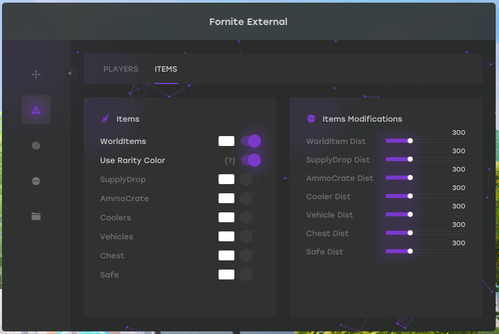This screenshot has height=334, width=499.
Task: Open the SupplyDrop color swatch
Action: click(226, 179)
